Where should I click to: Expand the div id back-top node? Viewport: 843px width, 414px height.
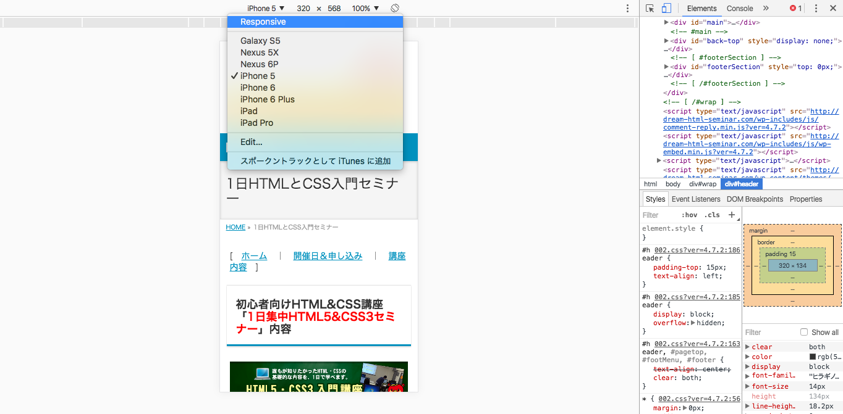667,41
